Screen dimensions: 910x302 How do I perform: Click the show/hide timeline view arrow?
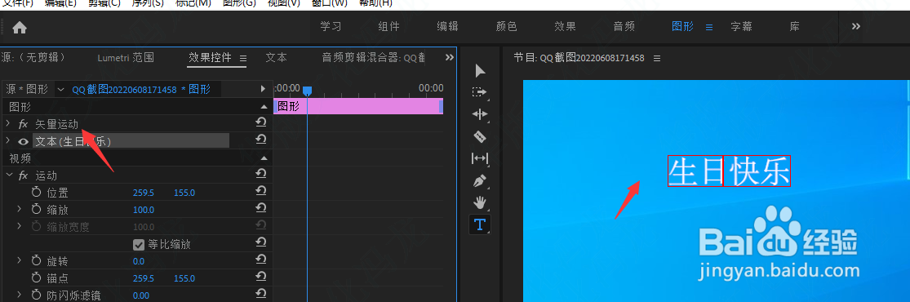tap(263, 89)
